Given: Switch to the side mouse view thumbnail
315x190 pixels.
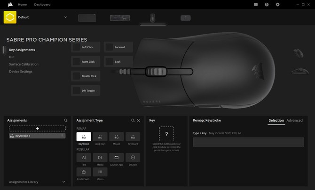Looking at the screenshot, I should coord(300,71).
